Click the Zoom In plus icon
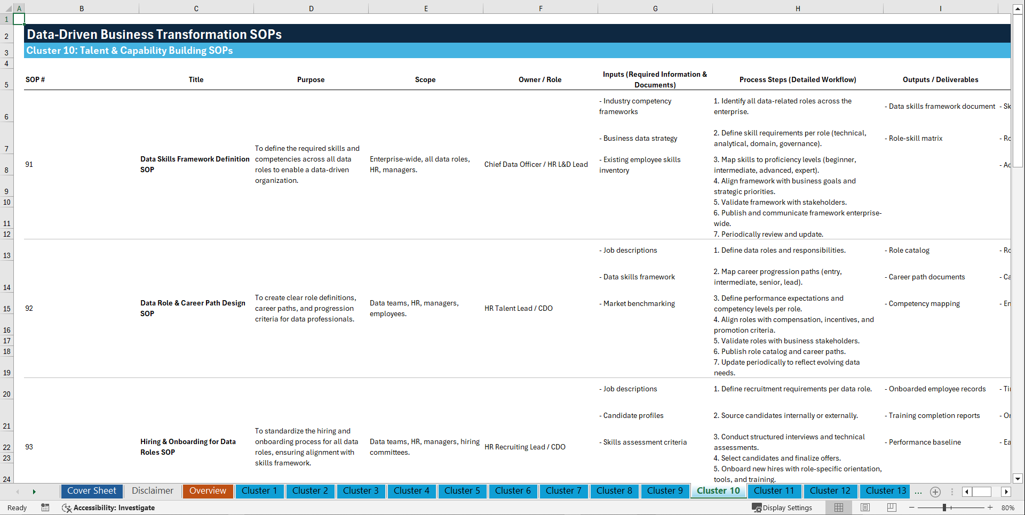 click(990, 508)
